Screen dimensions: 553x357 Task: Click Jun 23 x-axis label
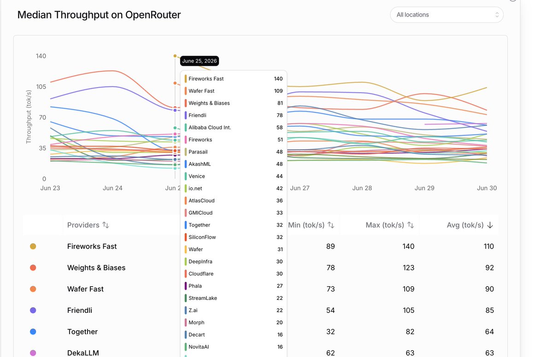click(50, 188)
